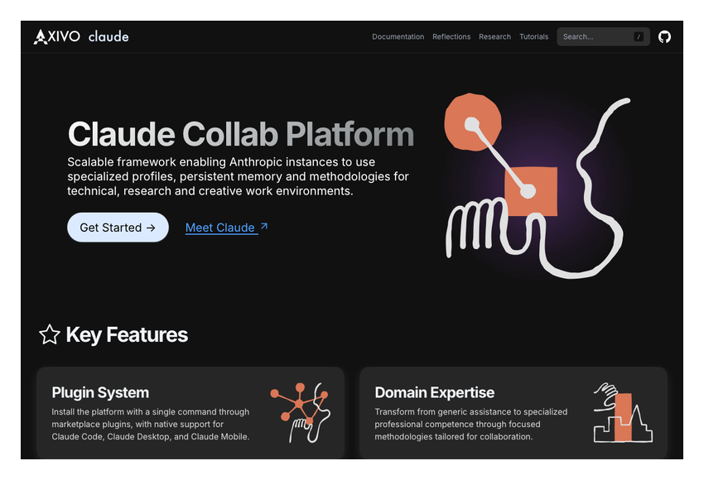704x480 pixels.
Task: Focus the Search input field
Action: coord(603,36)
